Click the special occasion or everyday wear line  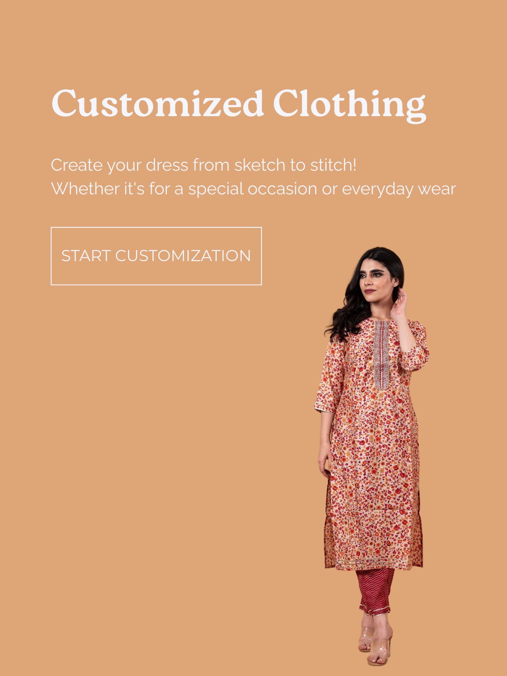click(253, 189)
